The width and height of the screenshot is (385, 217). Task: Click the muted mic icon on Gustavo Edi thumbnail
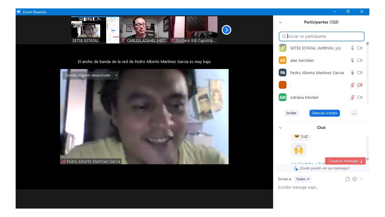[x=173, y=40]
